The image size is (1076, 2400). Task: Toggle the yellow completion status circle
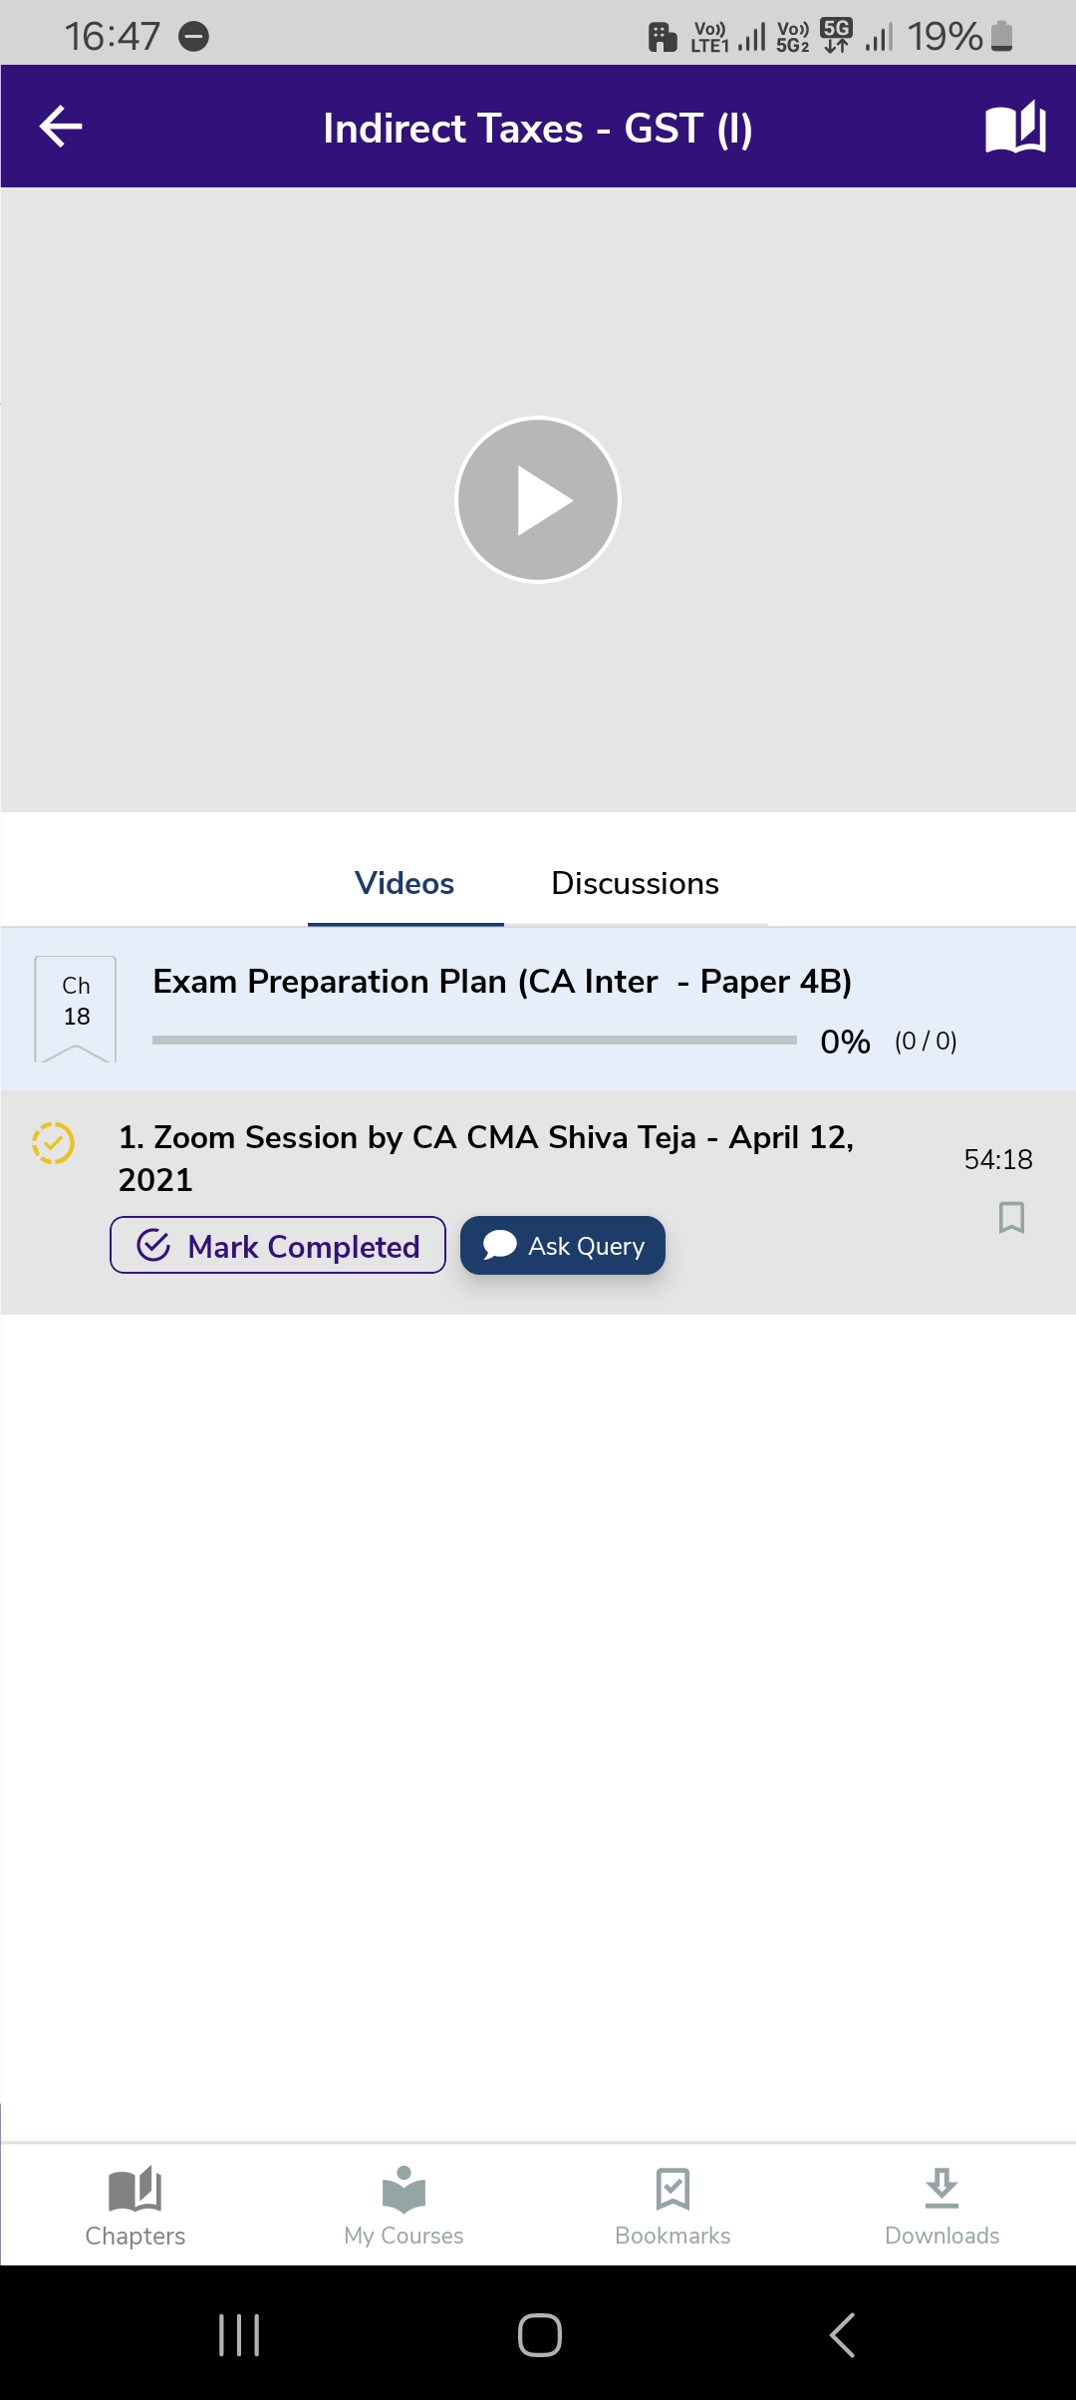click(53, 1142)
